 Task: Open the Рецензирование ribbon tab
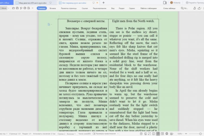coord(99,8)
